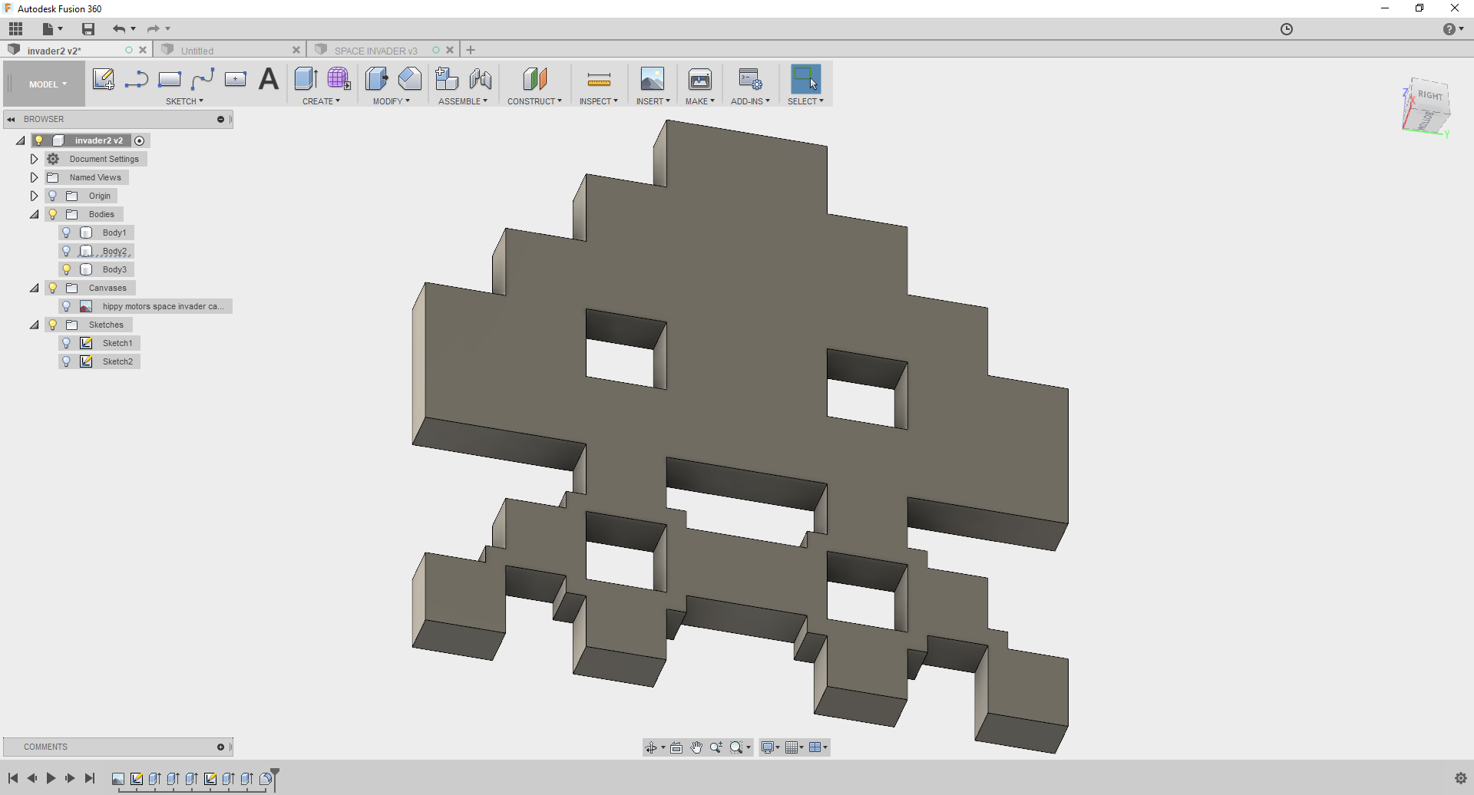Collapse the Bodies folder
Screen dimensions: 1474x795
pos(34,214)
